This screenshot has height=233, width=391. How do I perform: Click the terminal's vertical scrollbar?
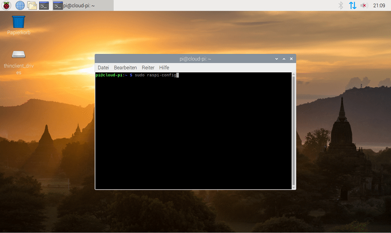(293, 131)
